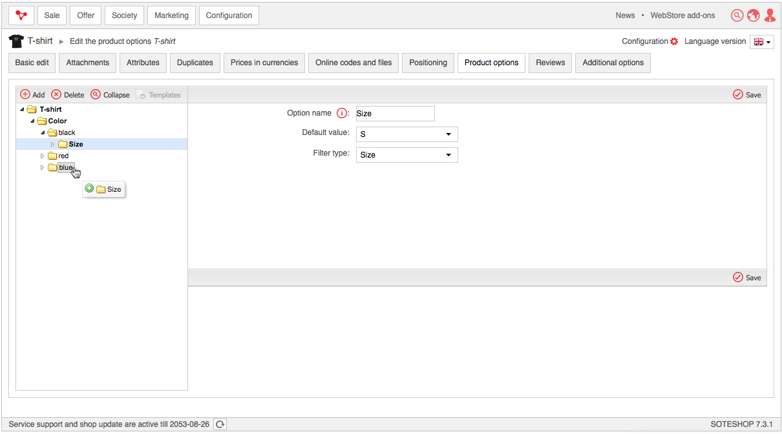Image resolution: width=782 pixels, height=434 pixels.
Task: Open the WebStore add-ons link
Action: tap(682, 15)
